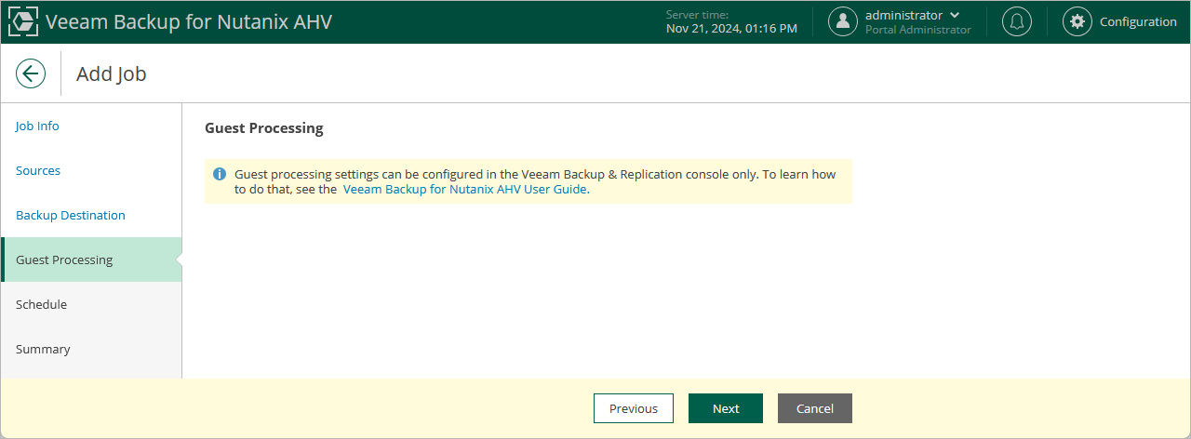
Task: Open Veeam Backup for Nutanix AHV User Guide link
Action: [465, 189]
